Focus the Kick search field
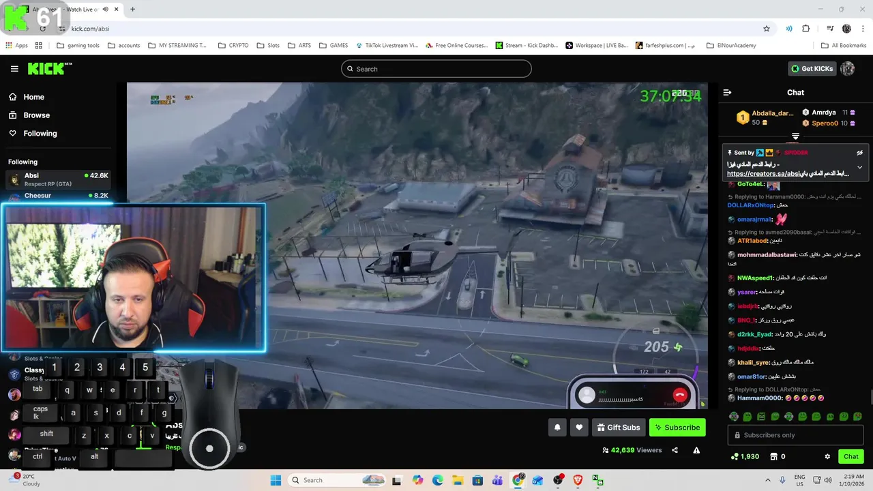Viewport: 873px width, 491px height. (x=436, y=69)
